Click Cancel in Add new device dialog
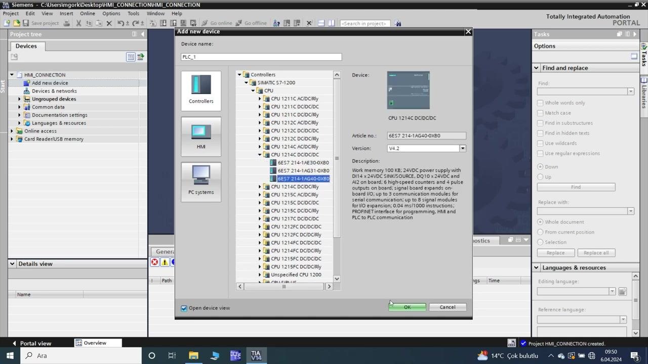Viewport: 648px width, 364px height. pos(448,307)
